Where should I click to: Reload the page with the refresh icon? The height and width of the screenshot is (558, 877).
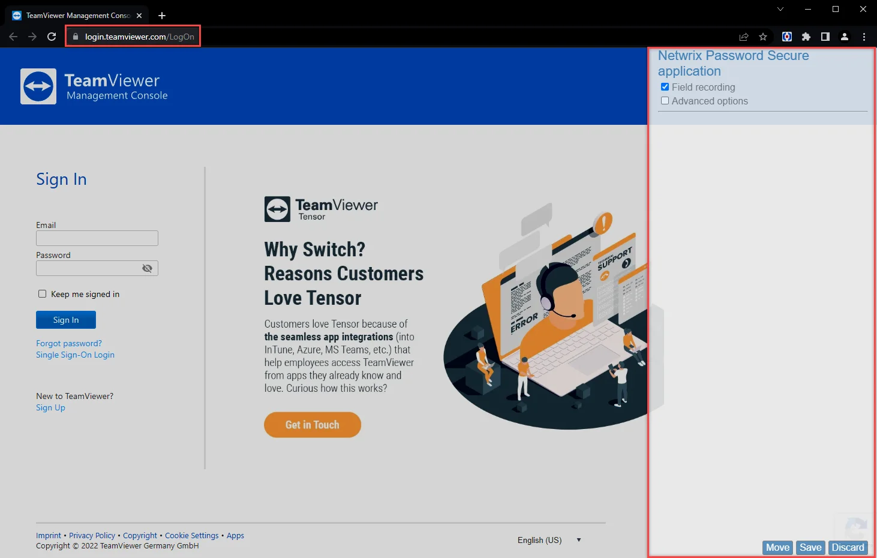52,37
